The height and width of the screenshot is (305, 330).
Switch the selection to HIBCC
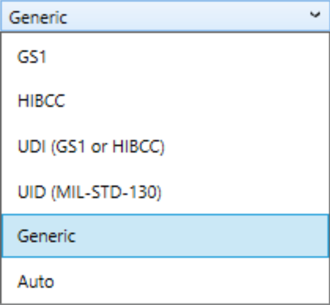coord(165,101)
